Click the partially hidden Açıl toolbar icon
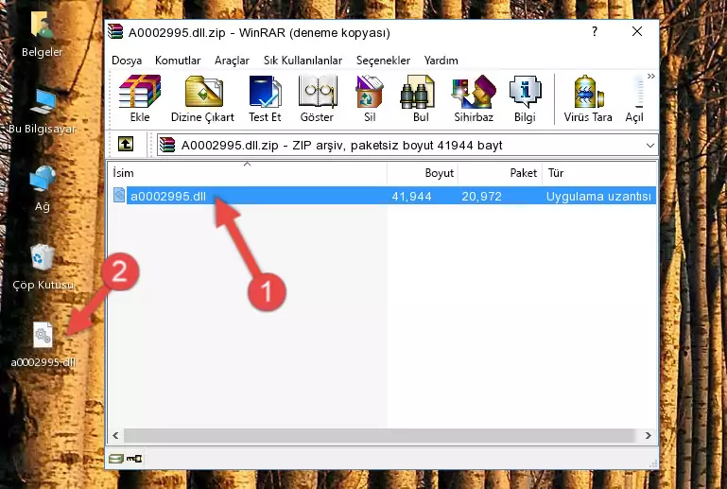This screenshot has height=489, width=727. coord(634,98)
